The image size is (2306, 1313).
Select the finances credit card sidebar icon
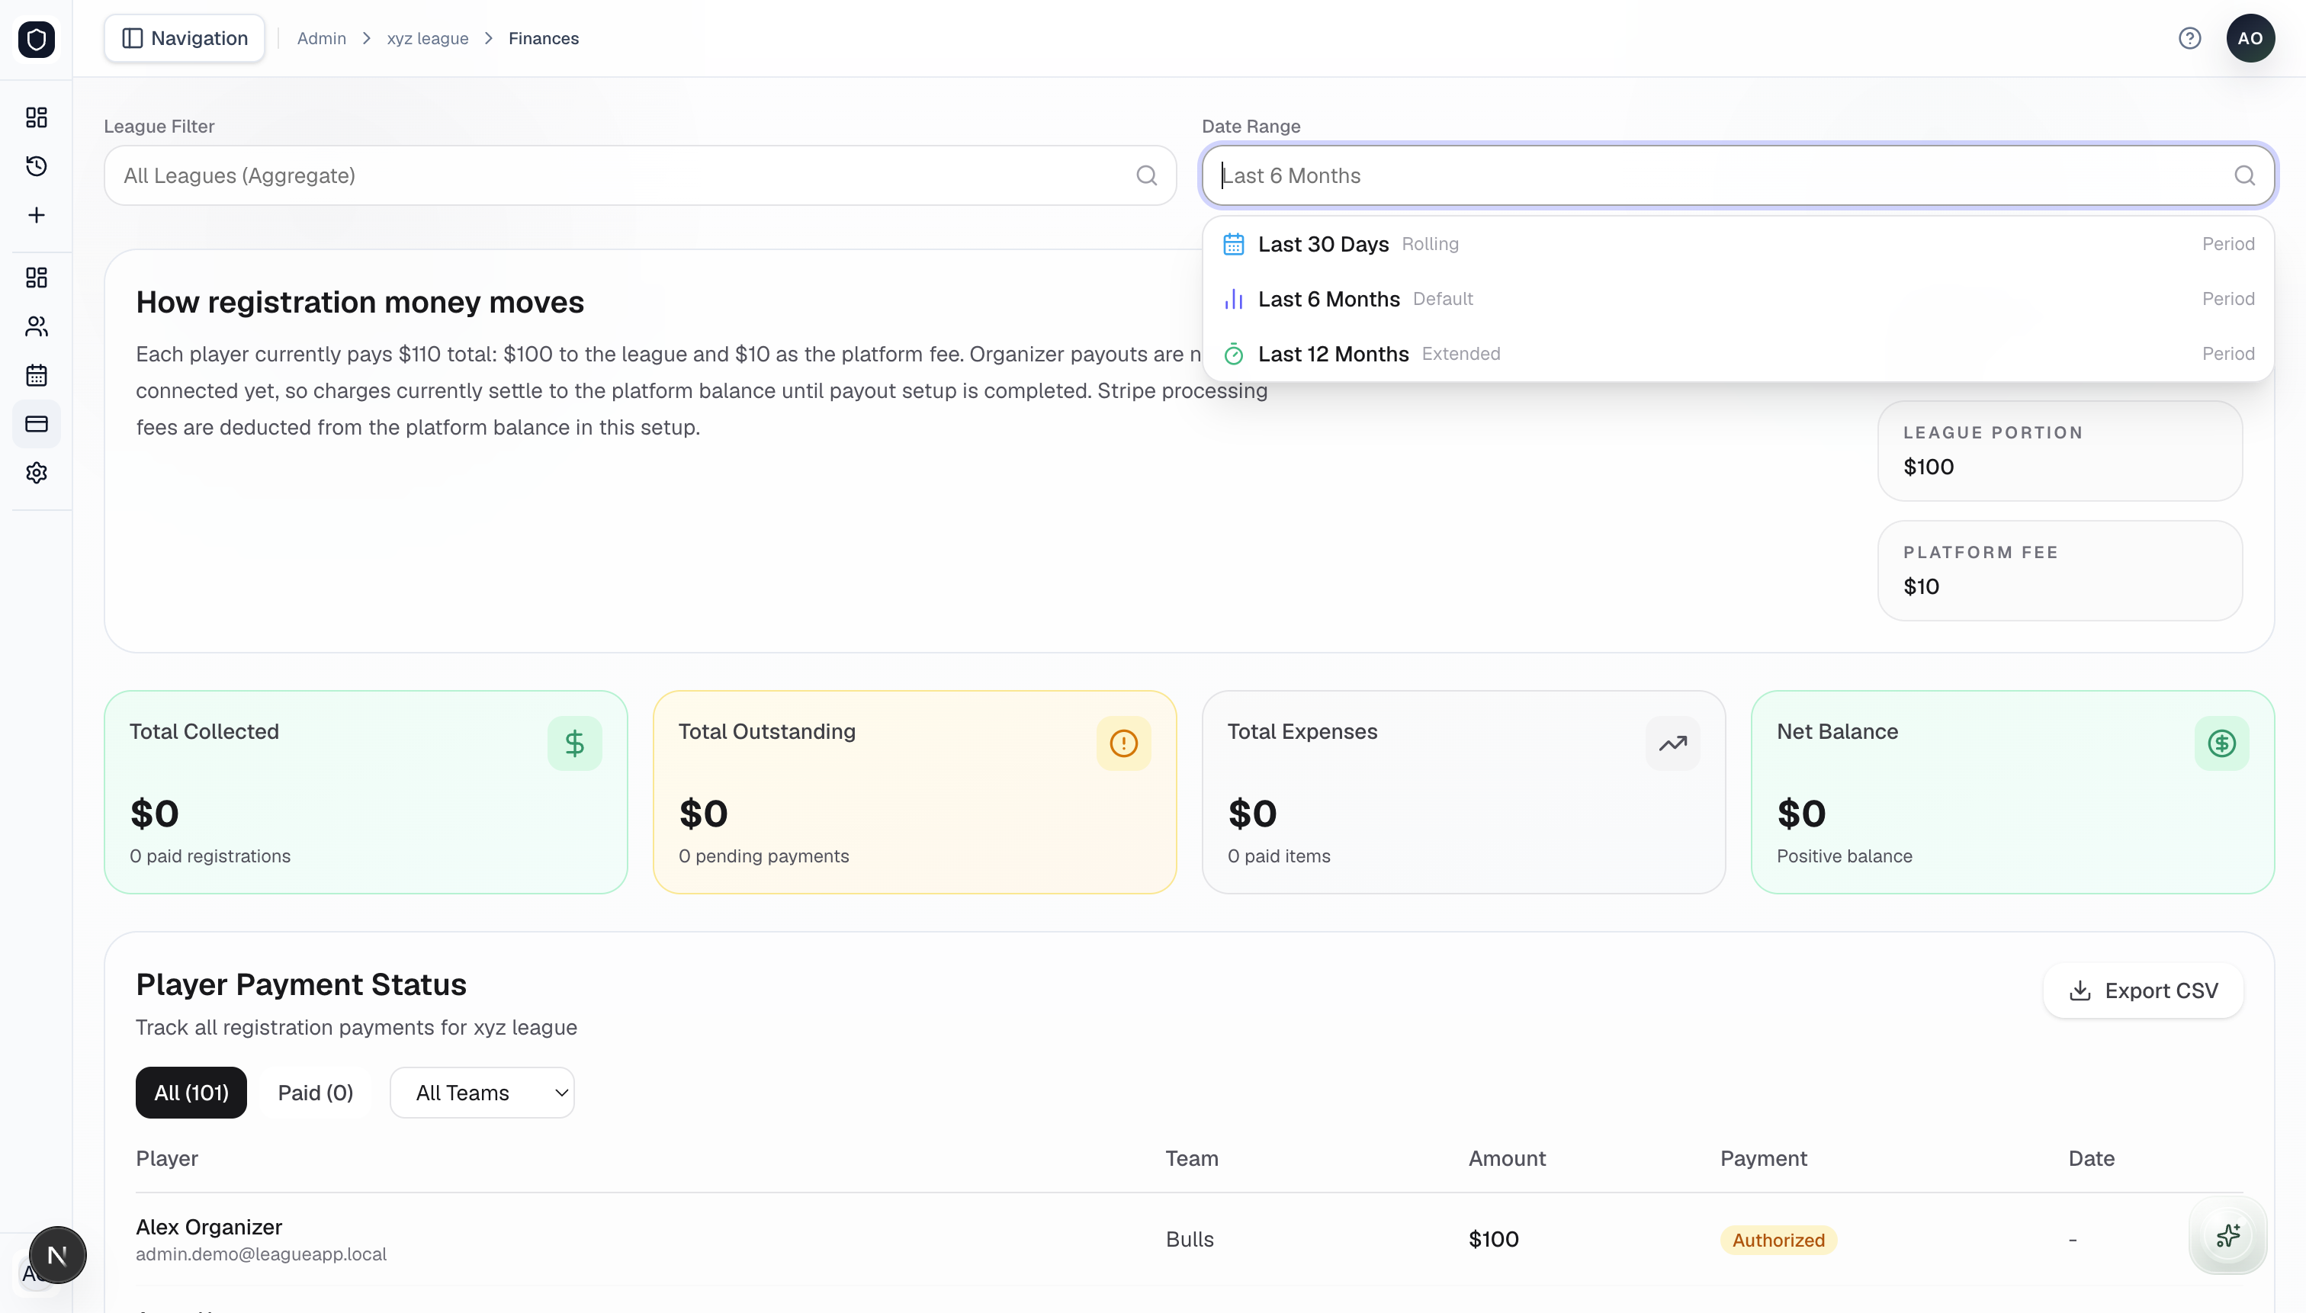[36, 424]
